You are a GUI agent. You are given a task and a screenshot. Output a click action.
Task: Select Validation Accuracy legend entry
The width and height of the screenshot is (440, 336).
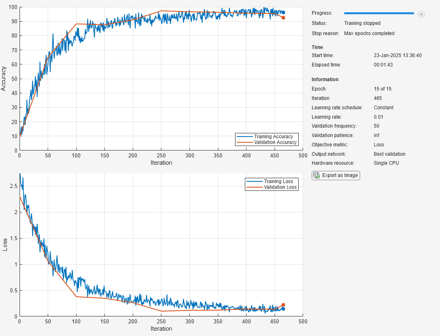(275, 142)
